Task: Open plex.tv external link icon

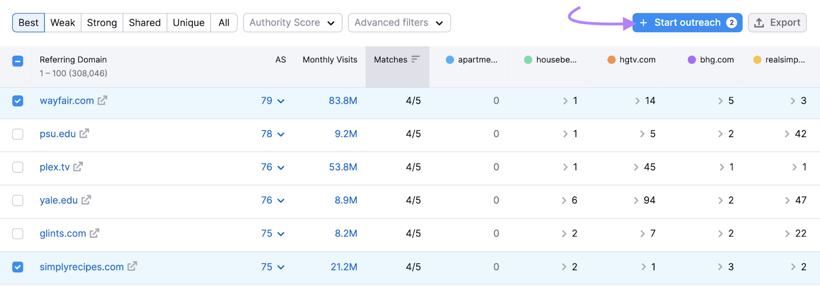Action: [x=78, y=167]
